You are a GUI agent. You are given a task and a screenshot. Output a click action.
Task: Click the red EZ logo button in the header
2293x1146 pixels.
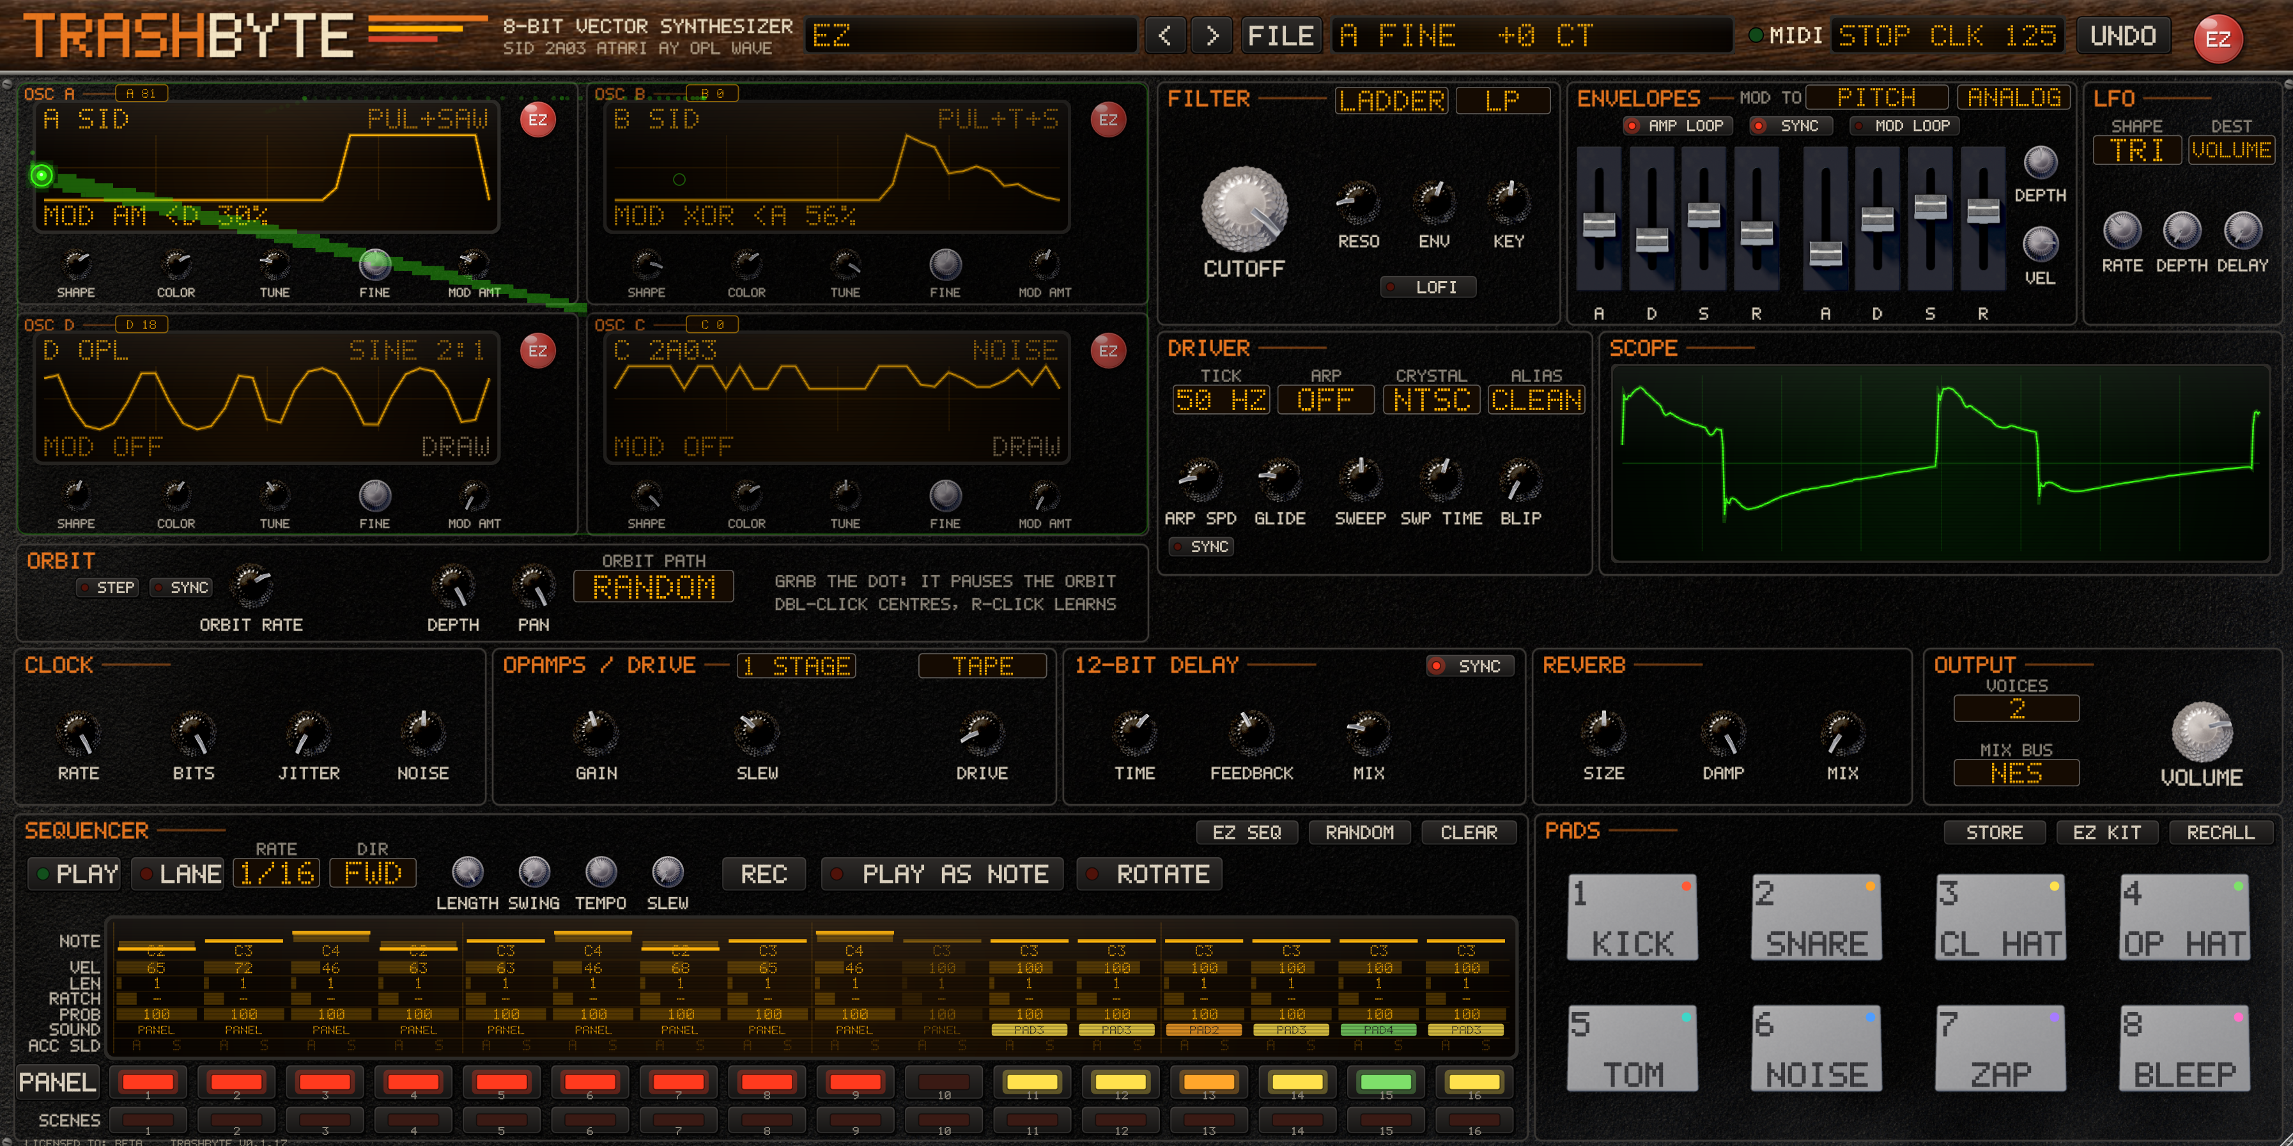(2218, 38)
